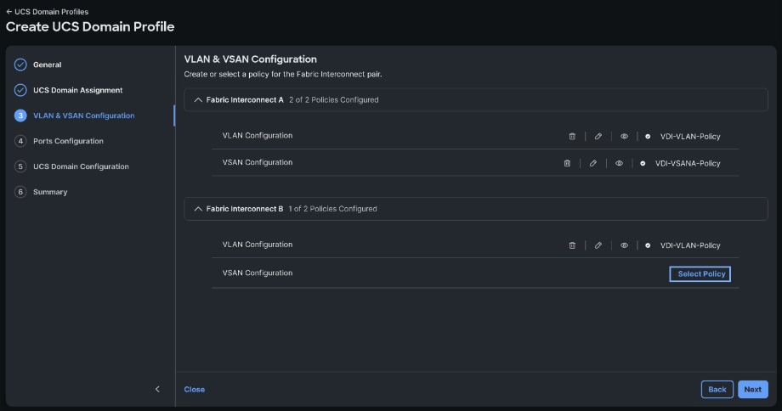The height and width of the screenshot is (411, 782).
Task: Click step number 4 circle
Action: click(20, 141)
